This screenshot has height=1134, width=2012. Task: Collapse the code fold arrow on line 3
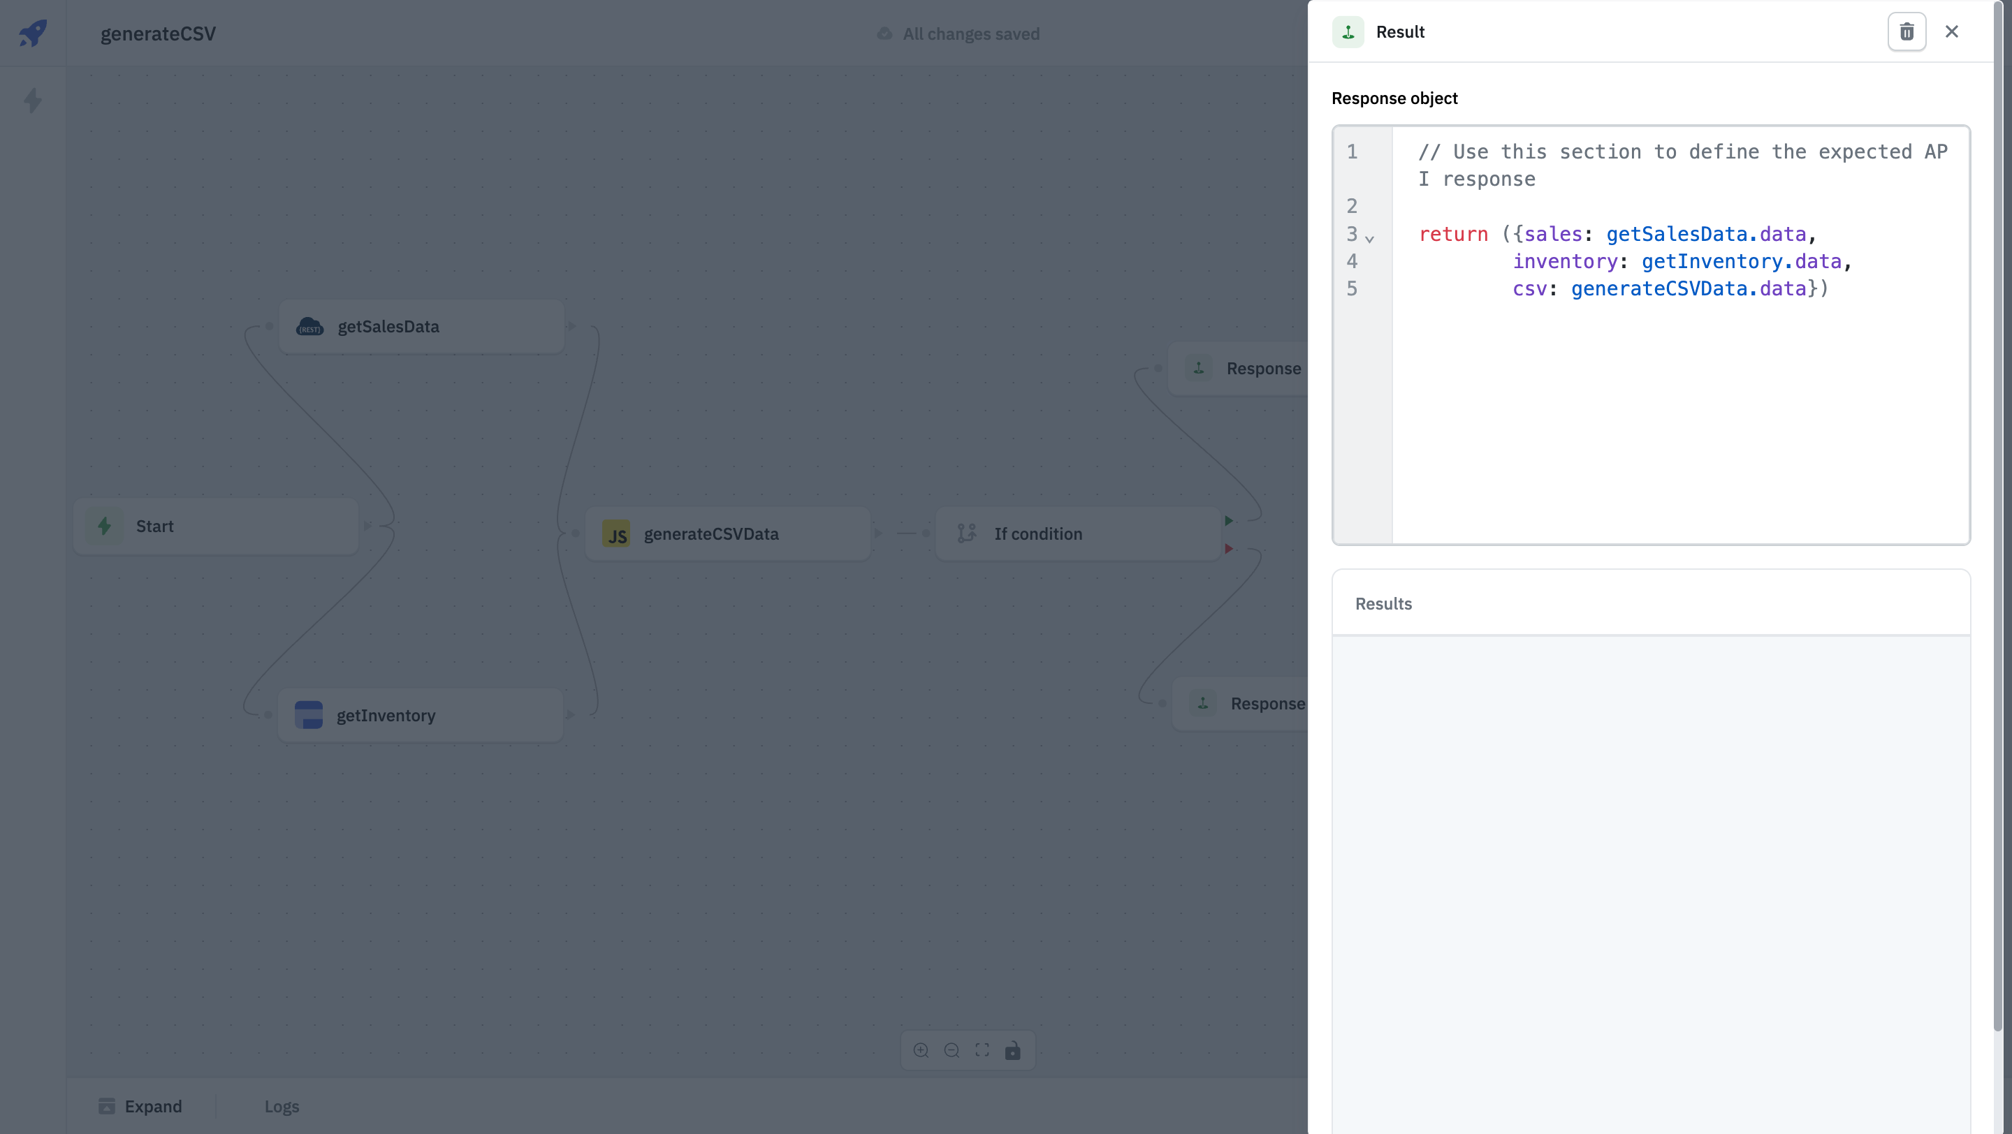[x=1369, y=238]
